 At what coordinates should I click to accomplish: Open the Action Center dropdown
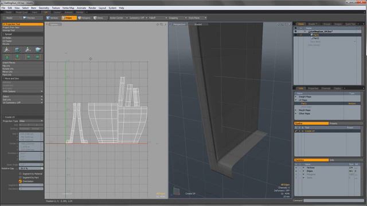(x=119, y=18)
